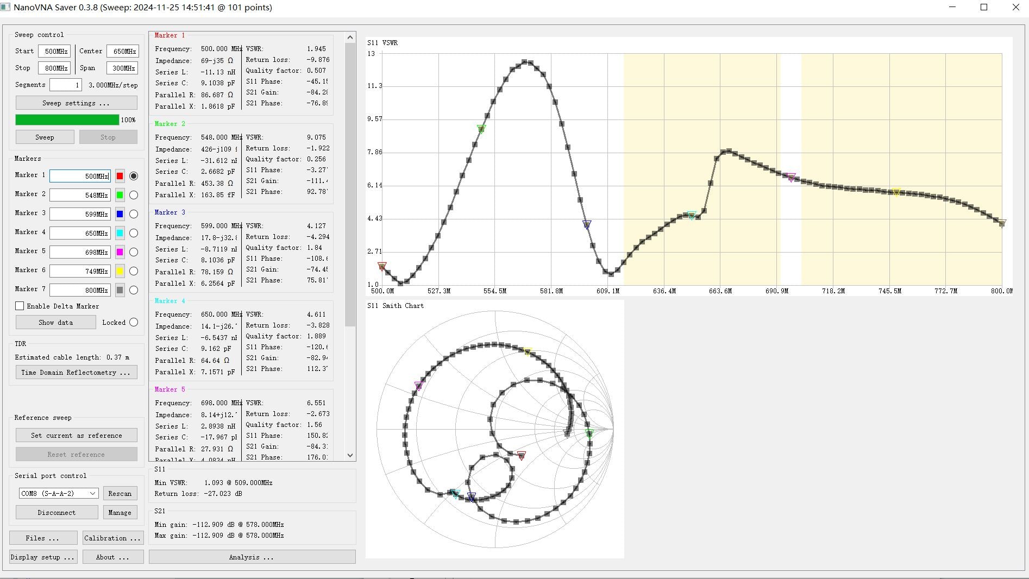Select the Marker 4 radio button

pyautogui.click(x=134, y=233)
